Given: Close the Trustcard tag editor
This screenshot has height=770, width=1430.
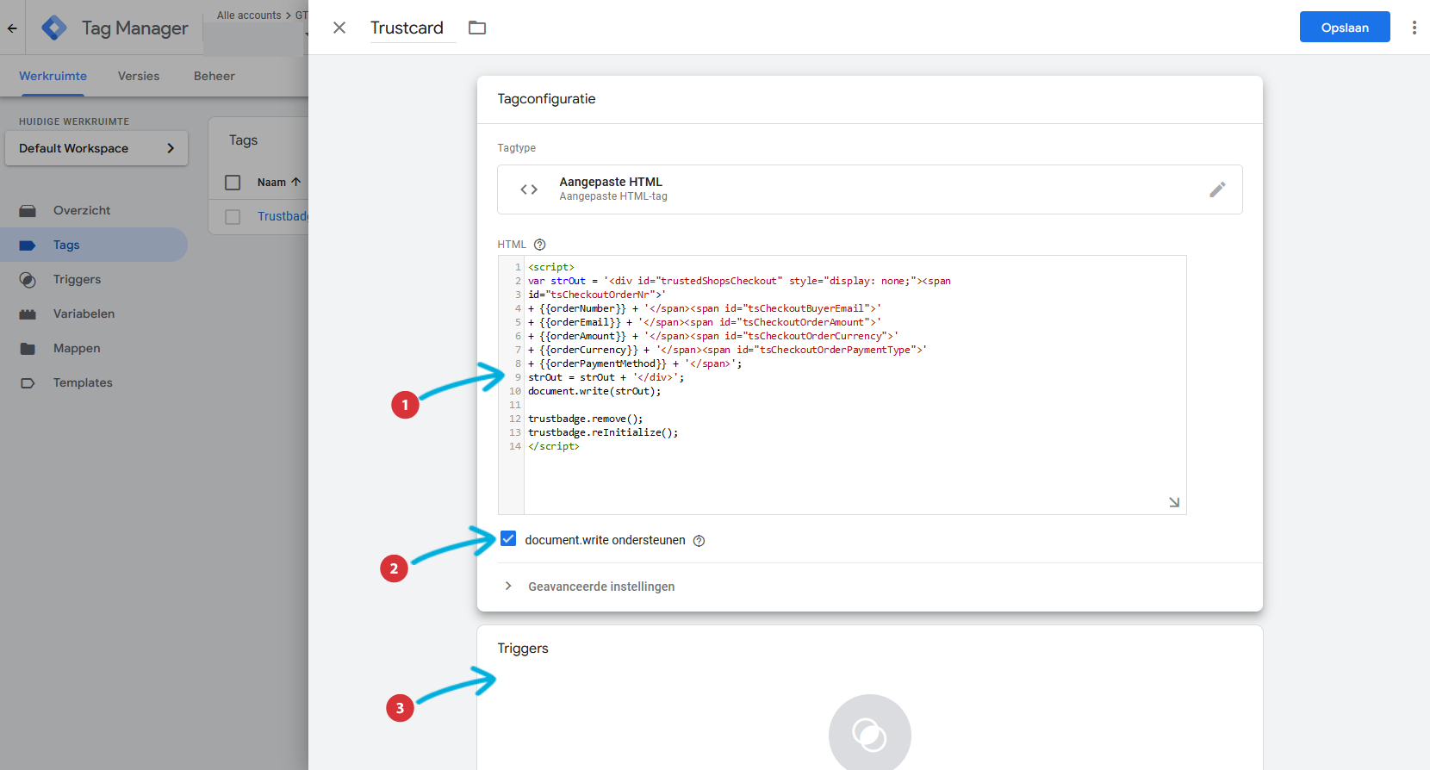Looking at the screenshot, I should click(339, 28).
